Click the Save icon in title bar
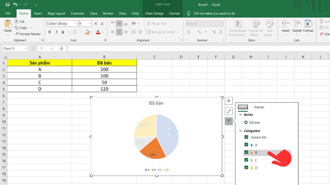Screen dimensions: 330x185 (7, 4)
